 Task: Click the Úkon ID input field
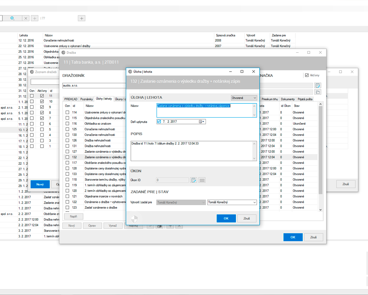point(172,180)
